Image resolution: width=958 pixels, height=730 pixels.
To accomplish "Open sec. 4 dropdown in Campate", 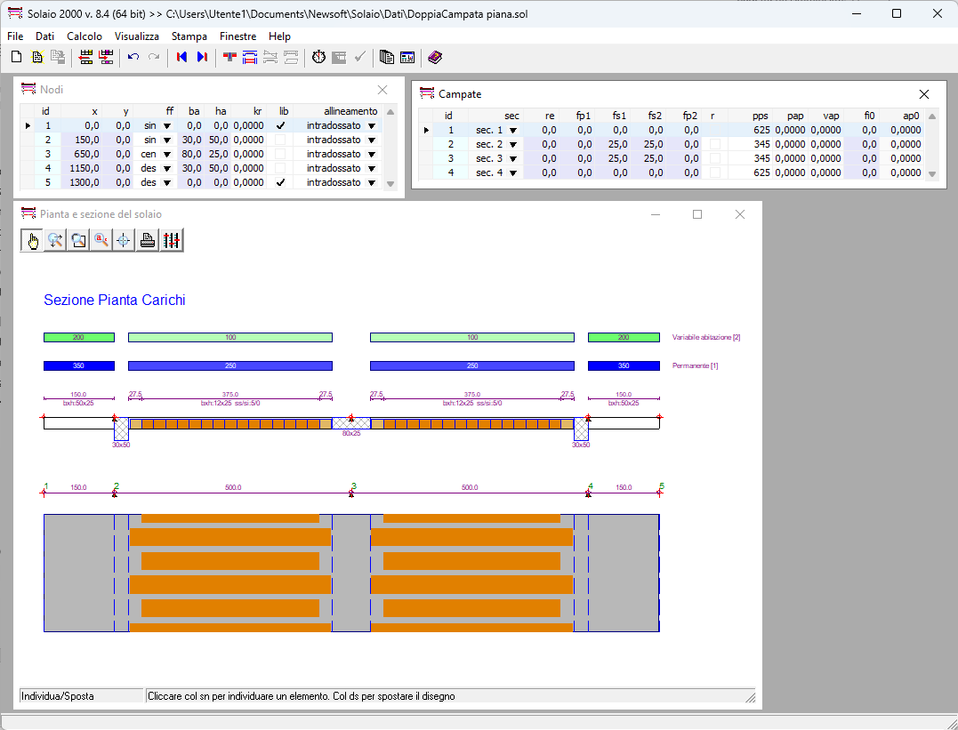I will (513, 172).
